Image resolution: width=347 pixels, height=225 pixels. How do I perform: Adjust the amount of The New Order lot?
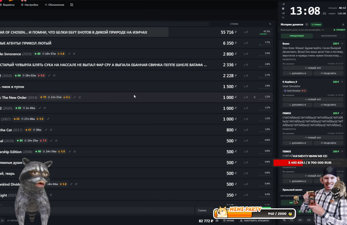coord(246,97)
